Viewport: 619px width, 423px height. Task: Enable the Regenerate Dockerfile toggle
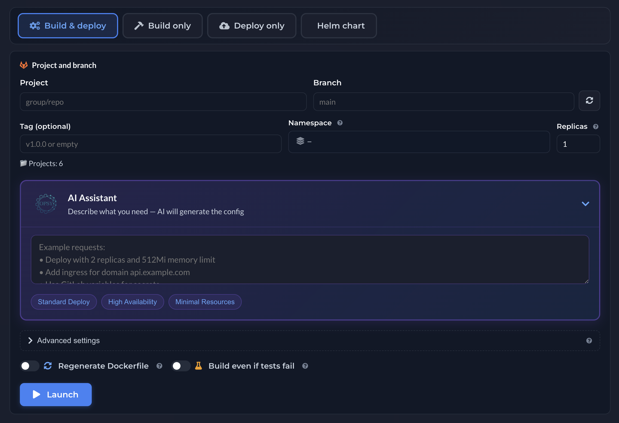click(x=29, y=366)
